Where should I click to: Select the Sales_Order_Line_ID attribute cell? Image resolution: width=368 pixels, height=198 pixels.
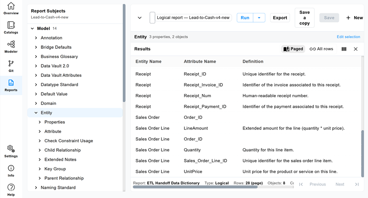(205, 161)
